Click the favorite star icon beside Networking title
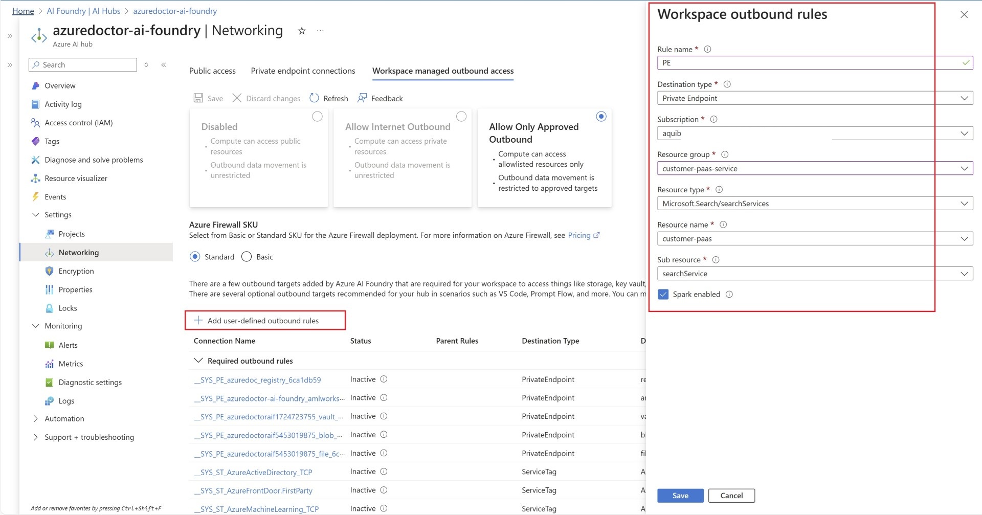The height and width of the screenshot is (515, 982). pos(302,31)
